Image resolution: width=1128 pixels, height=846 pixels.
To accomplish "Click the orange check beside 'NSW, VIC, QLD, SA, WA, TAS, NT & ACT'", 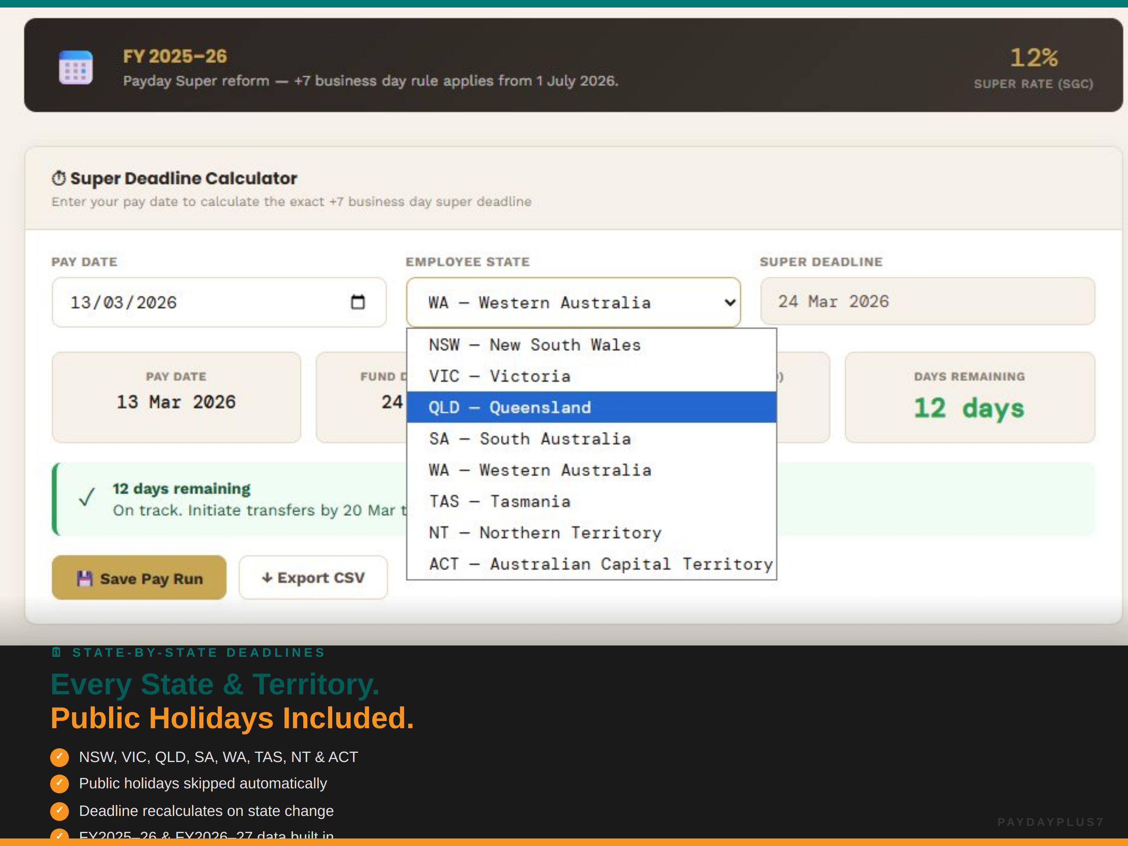I will 60,757.
